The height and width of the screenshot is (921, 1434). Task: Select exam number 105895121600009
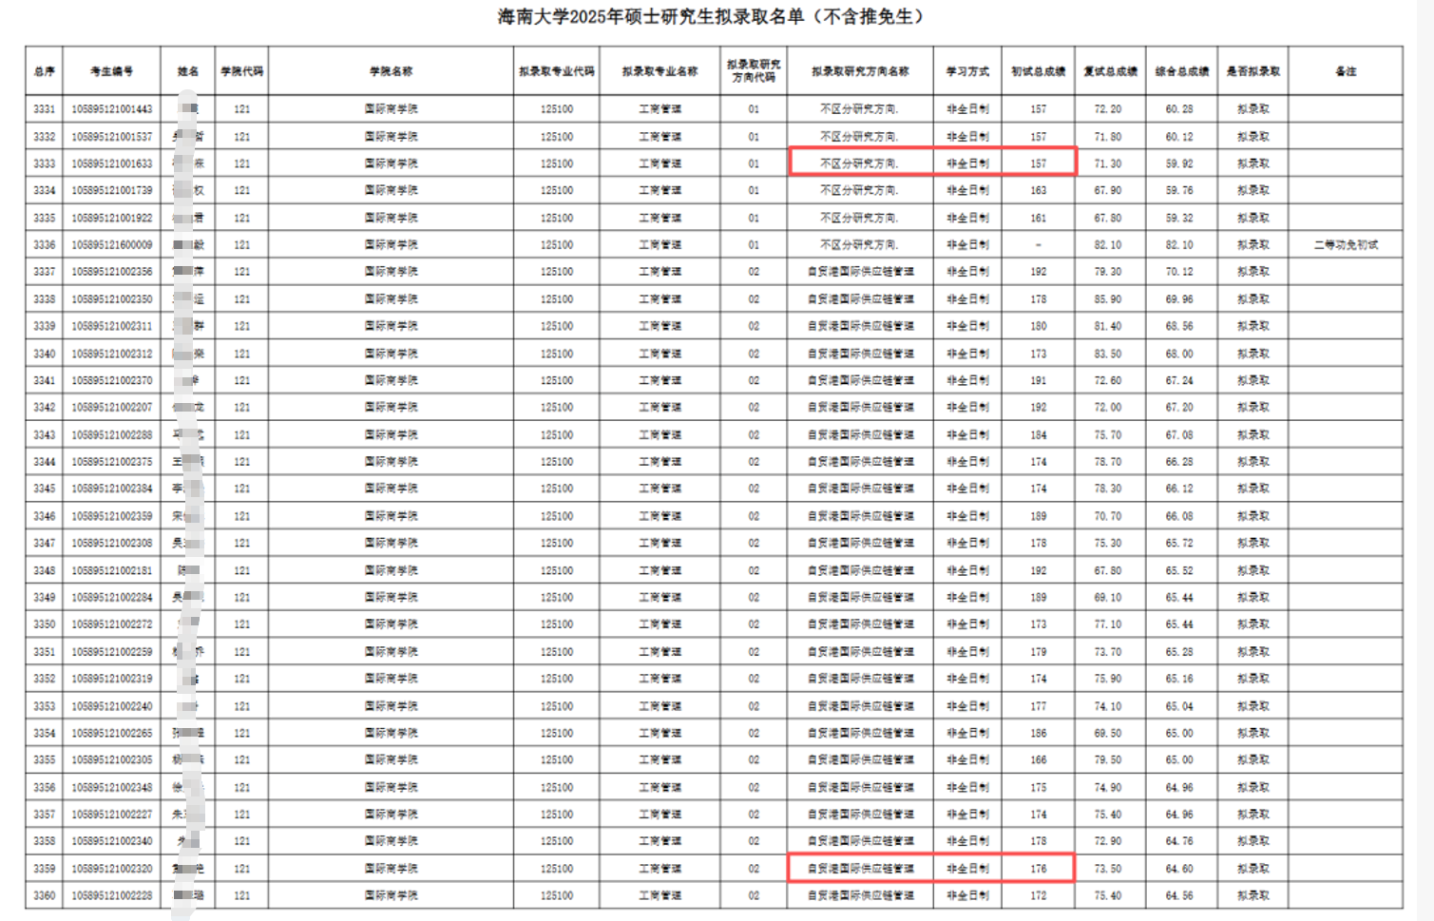pos(112,245)
